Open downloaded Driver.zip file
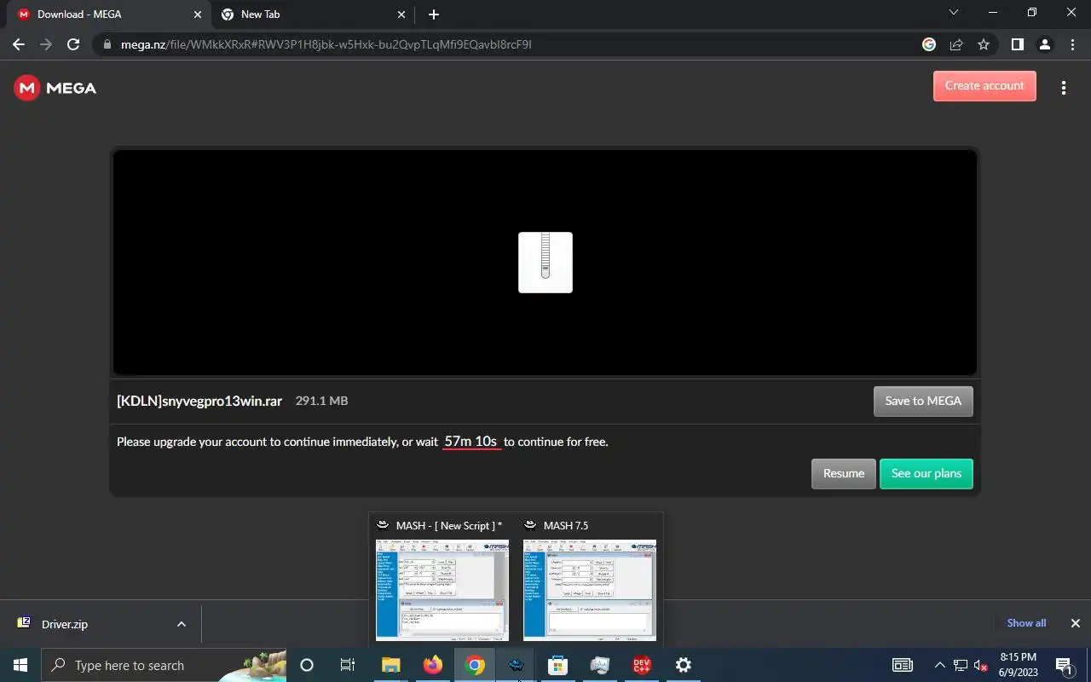1091x682 pixels. tap(65, 624)
